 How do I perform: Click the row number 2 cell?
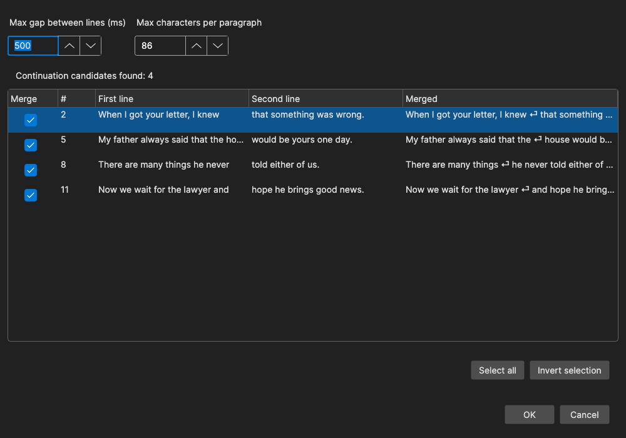point(63,115)
